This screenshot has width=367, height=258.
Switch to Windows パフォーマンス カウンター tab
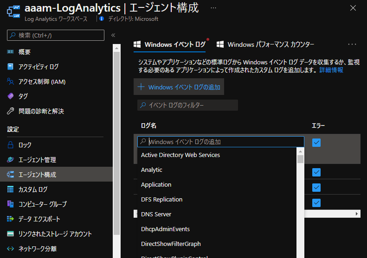pyautogui.click(x=265, y=44)
